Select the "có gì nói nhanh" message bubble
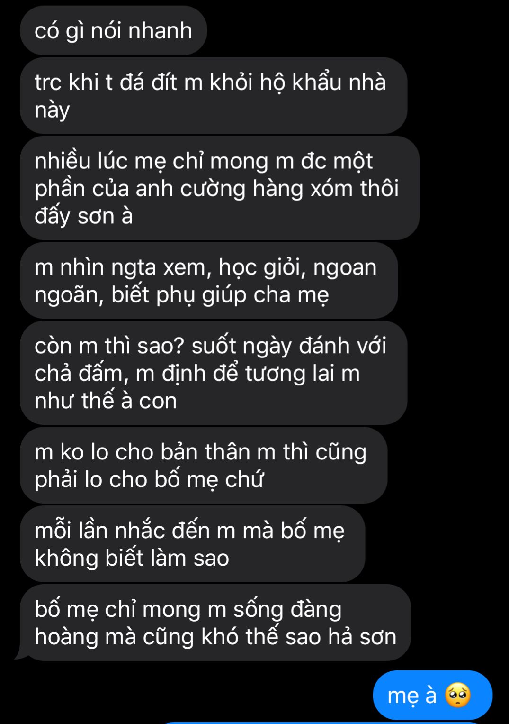This screenshot has width=509, height=724. (x=114, y=31)
